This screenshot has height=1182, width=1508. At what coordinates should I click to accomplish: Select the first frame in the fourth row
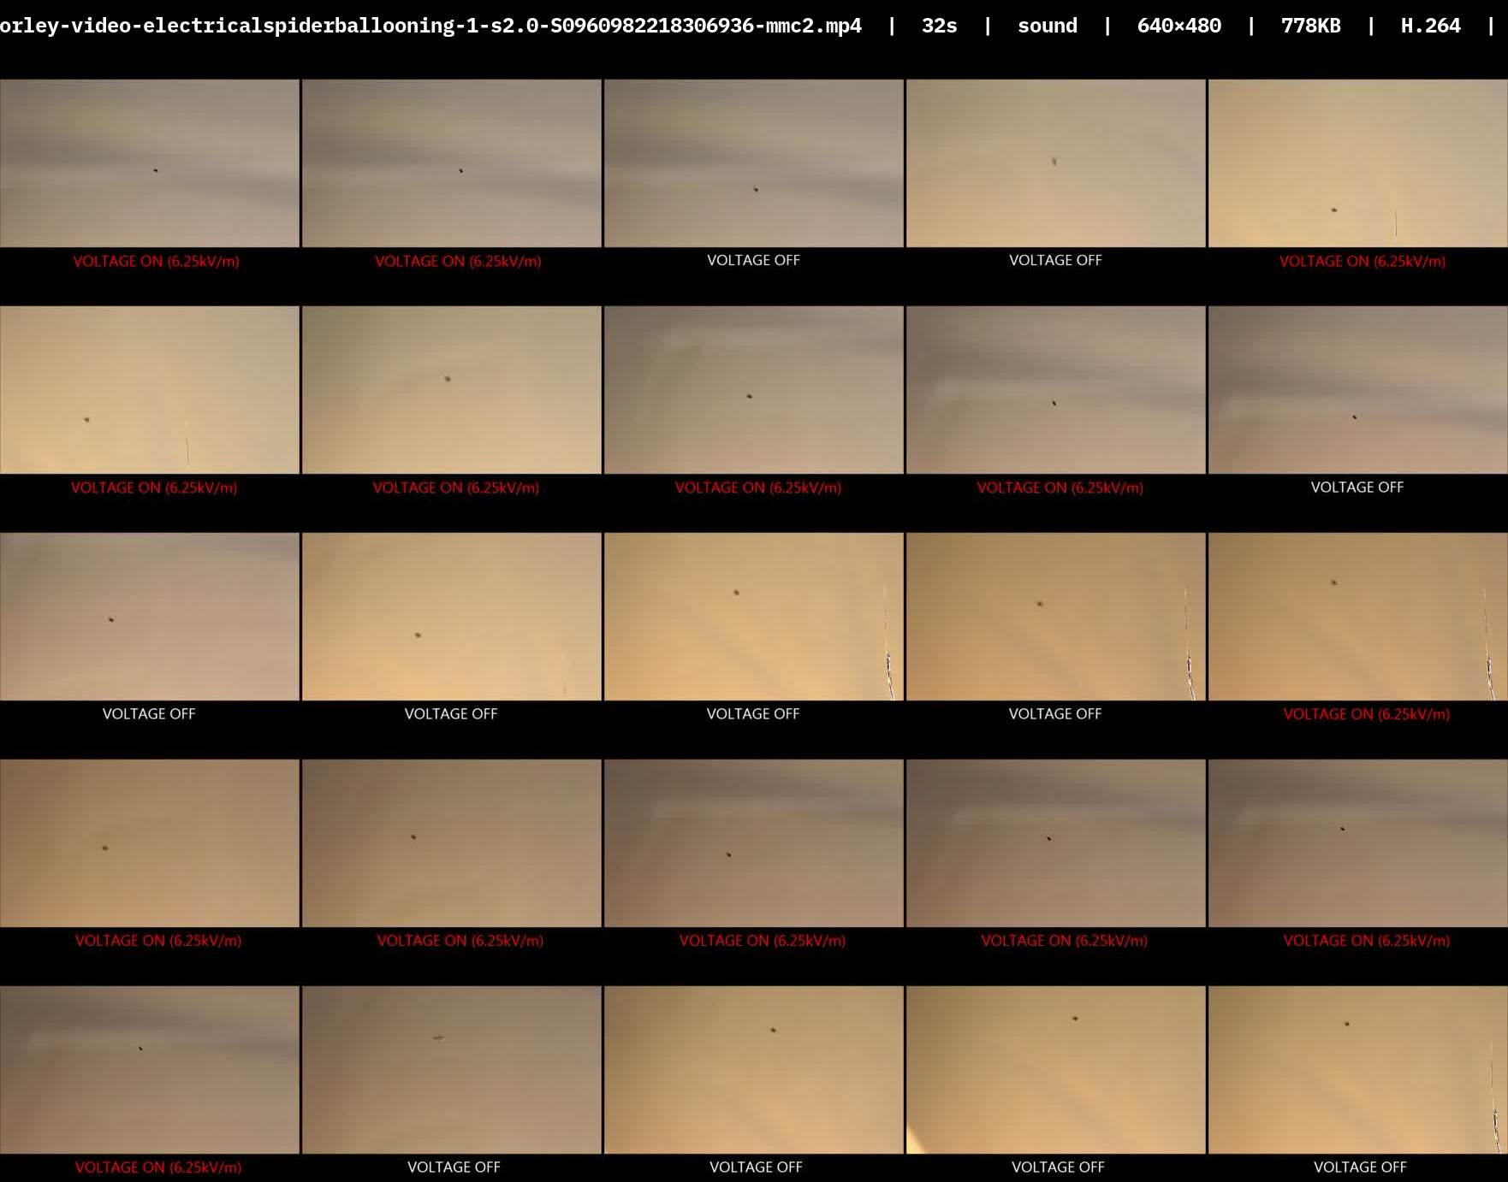coord(150,843)
